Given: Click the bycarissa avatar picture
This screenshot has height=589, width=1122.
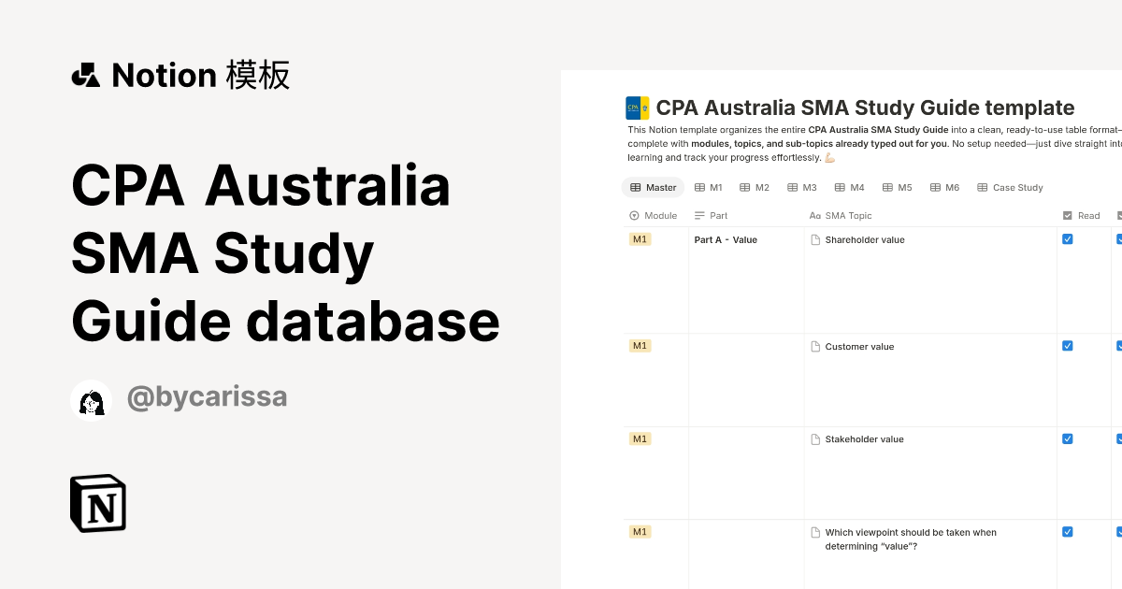Looking at the screenshot, I should pos(92,400).
